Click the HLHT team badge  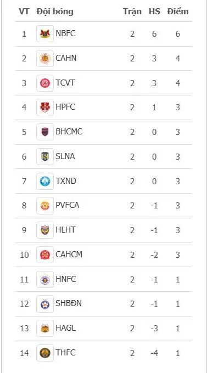pos(45,230)
